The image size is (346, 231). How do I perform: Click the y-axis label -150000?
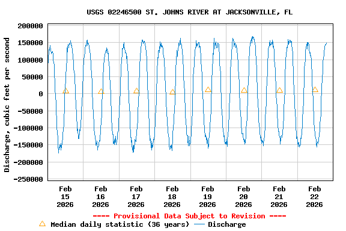pos(28,145)
